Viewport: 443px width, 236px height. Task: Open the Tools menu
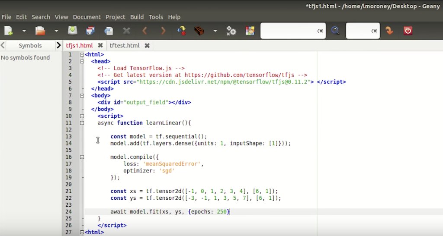pyautogui.click(x=156, y=17)
